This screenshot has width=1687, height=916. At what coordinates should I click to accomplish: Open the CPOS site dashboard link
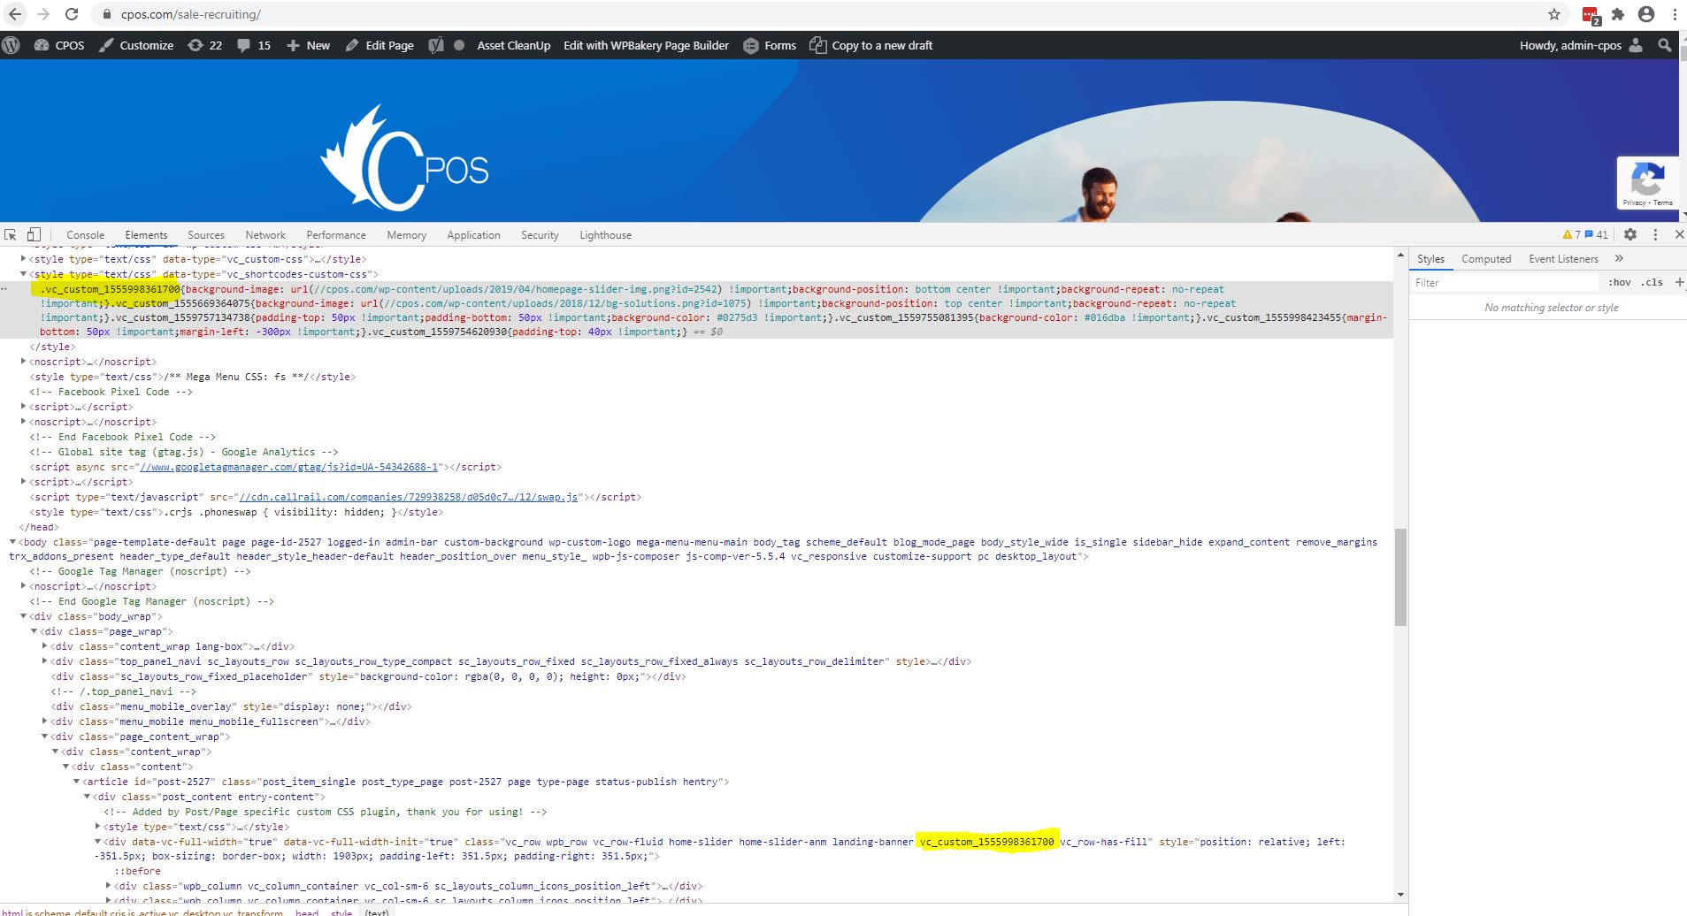click(59, 45)
